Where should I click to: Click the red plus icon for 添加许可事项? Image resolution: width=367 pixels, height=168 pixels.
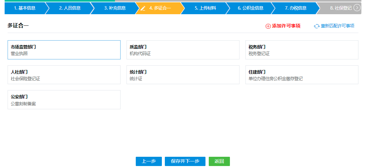[x=268, y=26]
